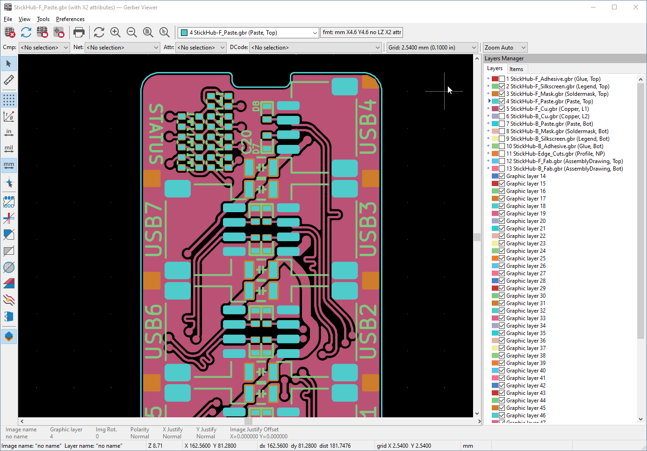This screenshot has width=647, height=451.
Task: Select the measure distance tool
Action: (x=9, y=80)
